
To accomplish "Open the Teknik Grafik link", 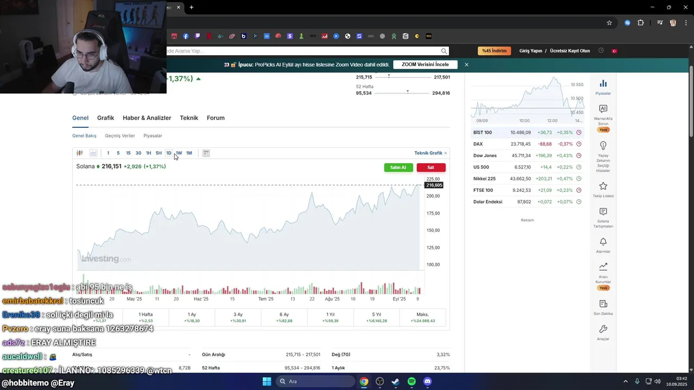I will (x=430, y=153).
